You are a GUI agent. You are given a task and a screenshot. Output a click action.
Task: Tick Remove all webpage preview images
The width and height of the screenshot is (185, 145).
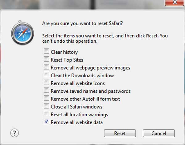[46, 67]
